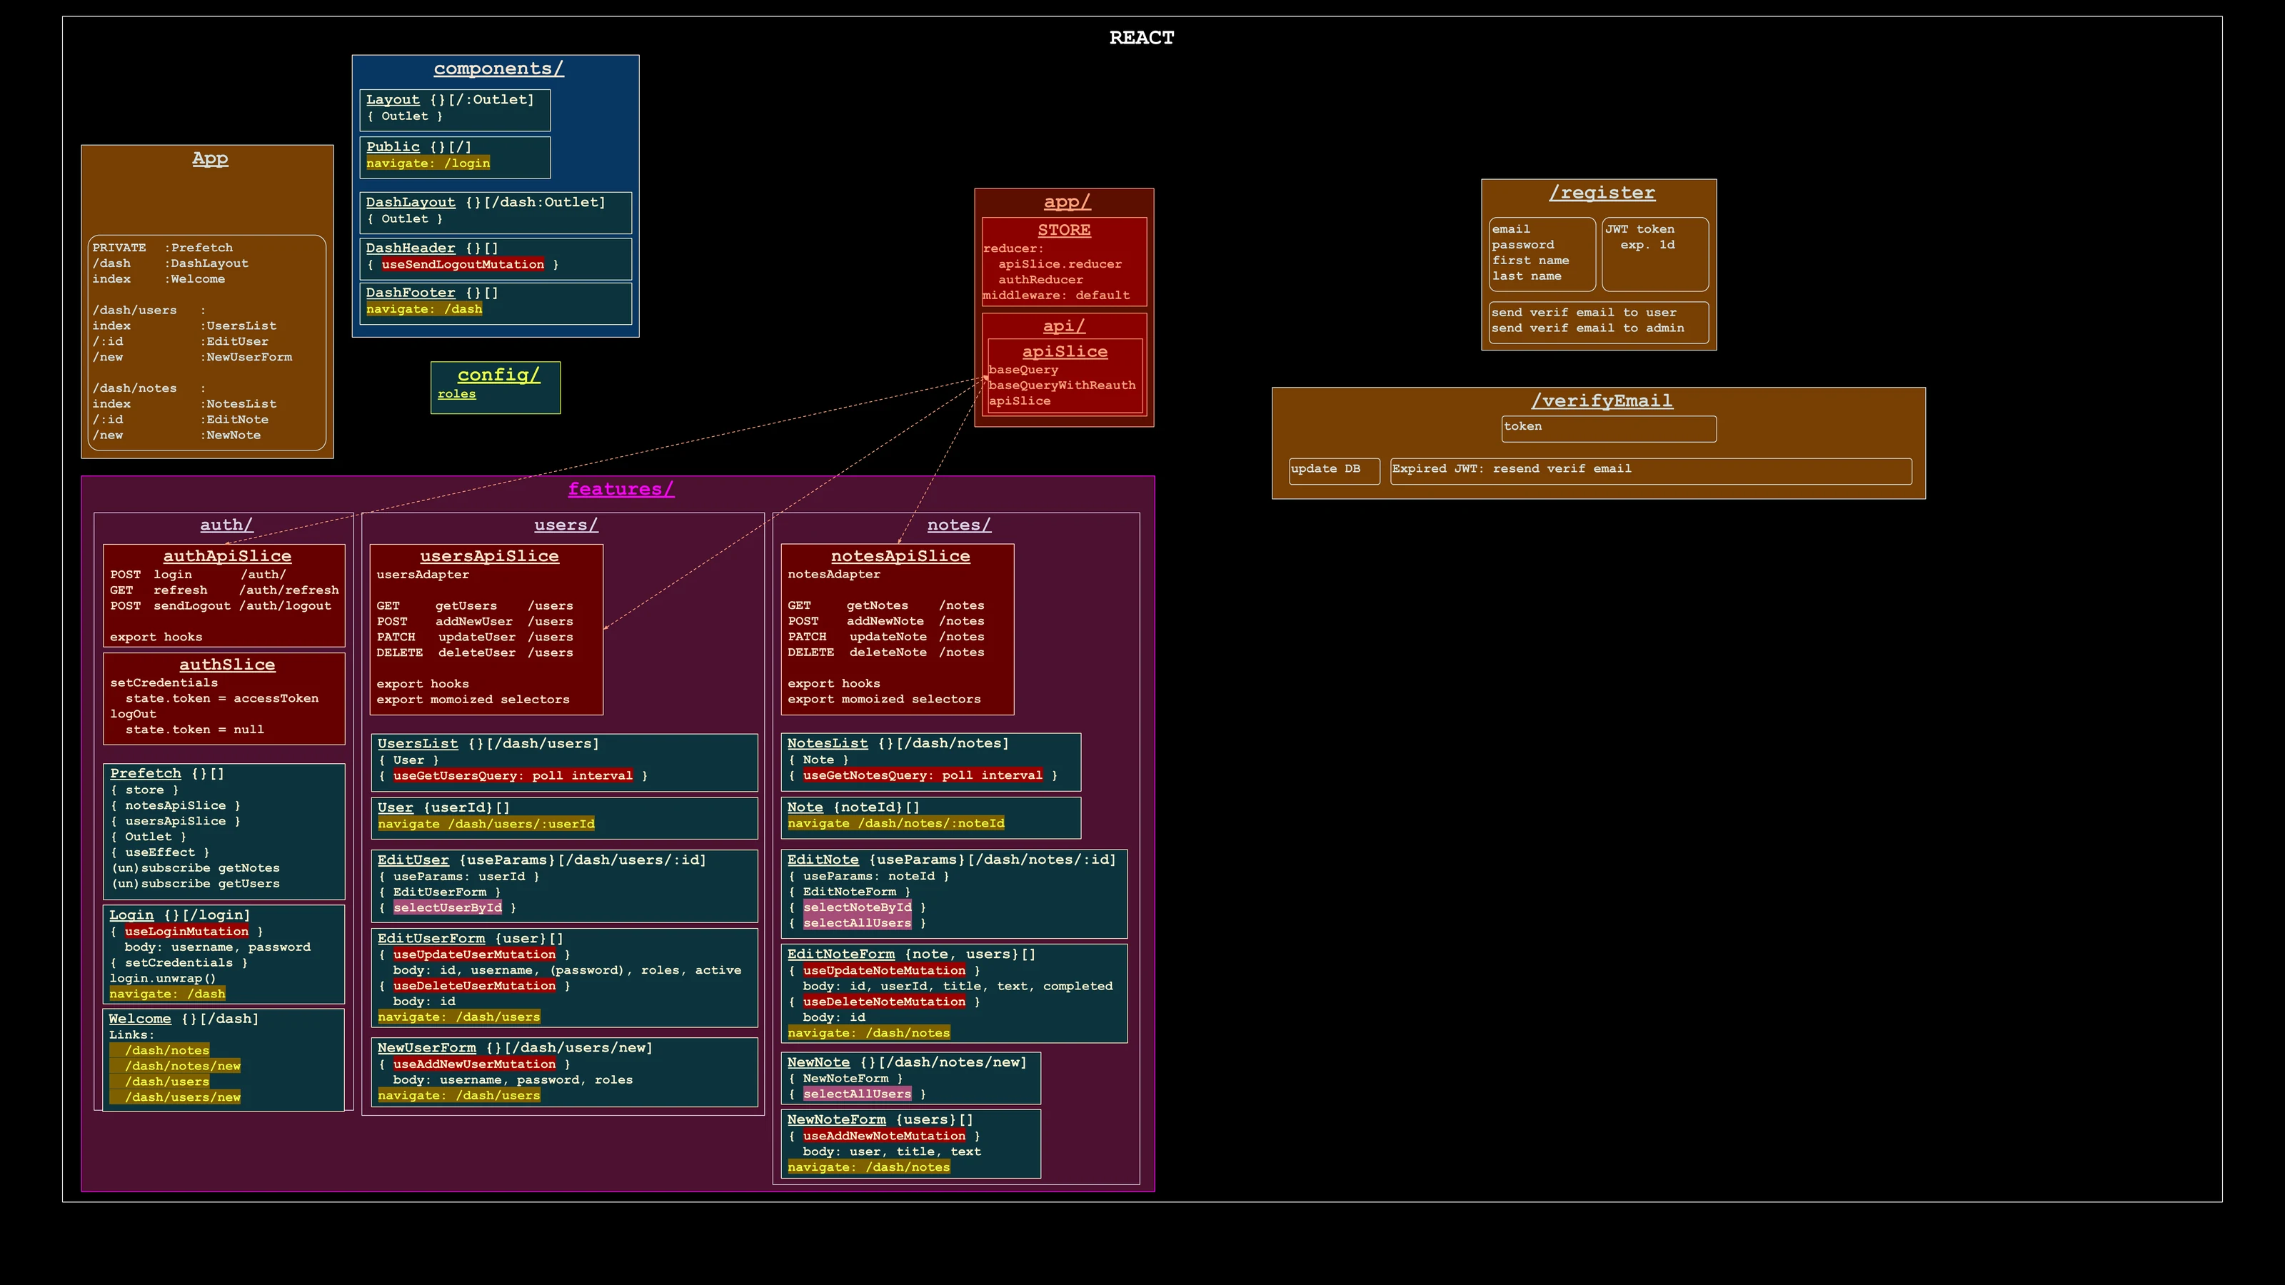This screenshot has height=1285, width=2285.
Task: Select 'Expired JWT: resend verif email' box
Action: [1650, 471]
